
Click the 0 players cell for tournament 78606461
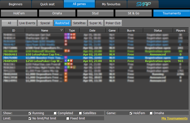(x=180, y=54)
